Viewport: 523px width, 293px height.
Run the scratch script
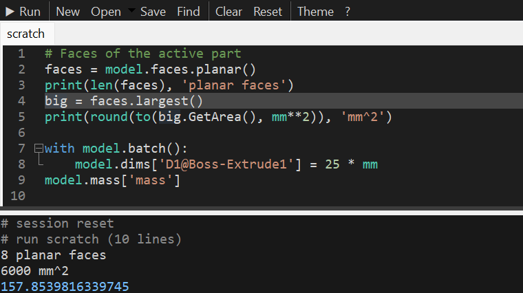pyautogui.click(x=23, y=12)
